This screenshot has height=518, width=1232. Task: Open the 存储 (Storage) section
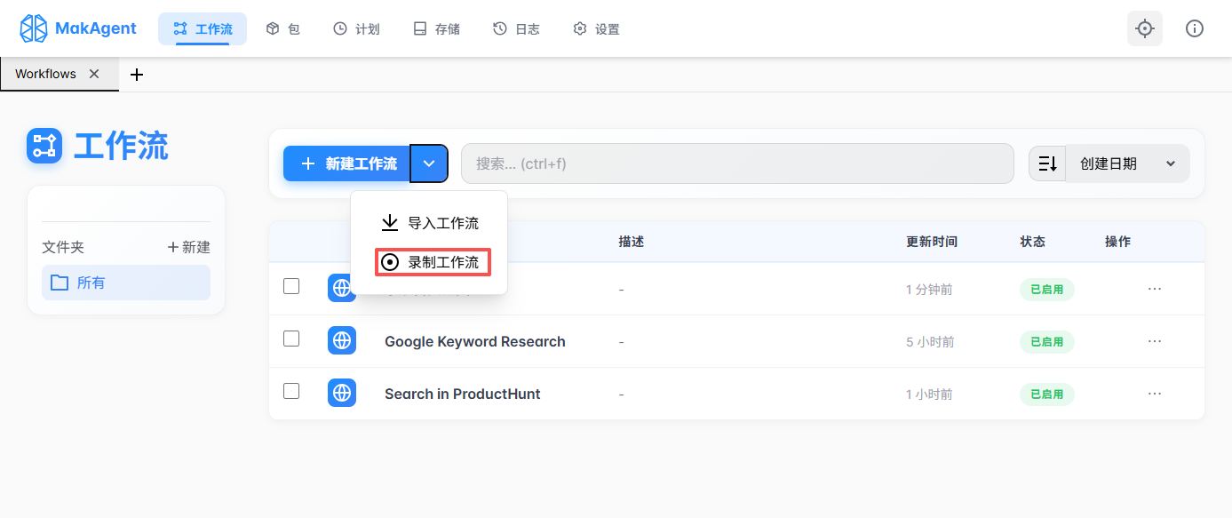pos(436,28)
